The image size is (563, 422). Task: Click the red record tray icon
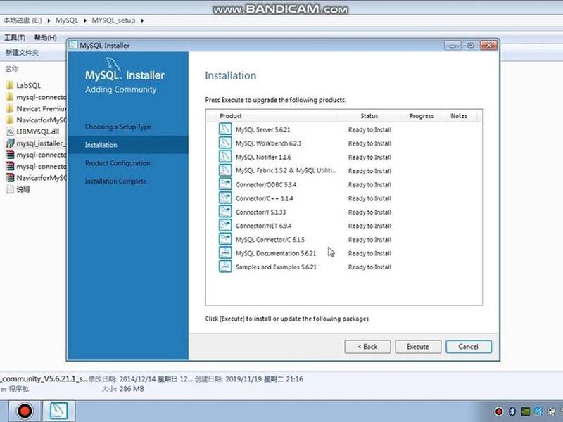(x=499, y=411)
